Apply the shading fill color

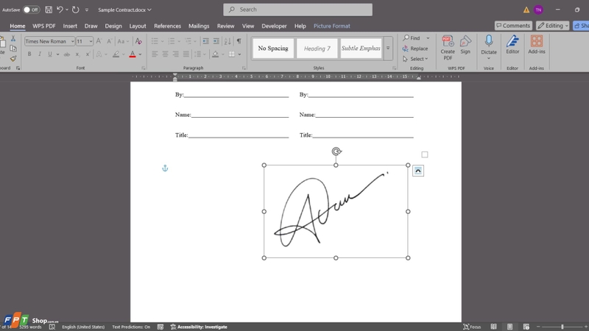click(215, 54)
